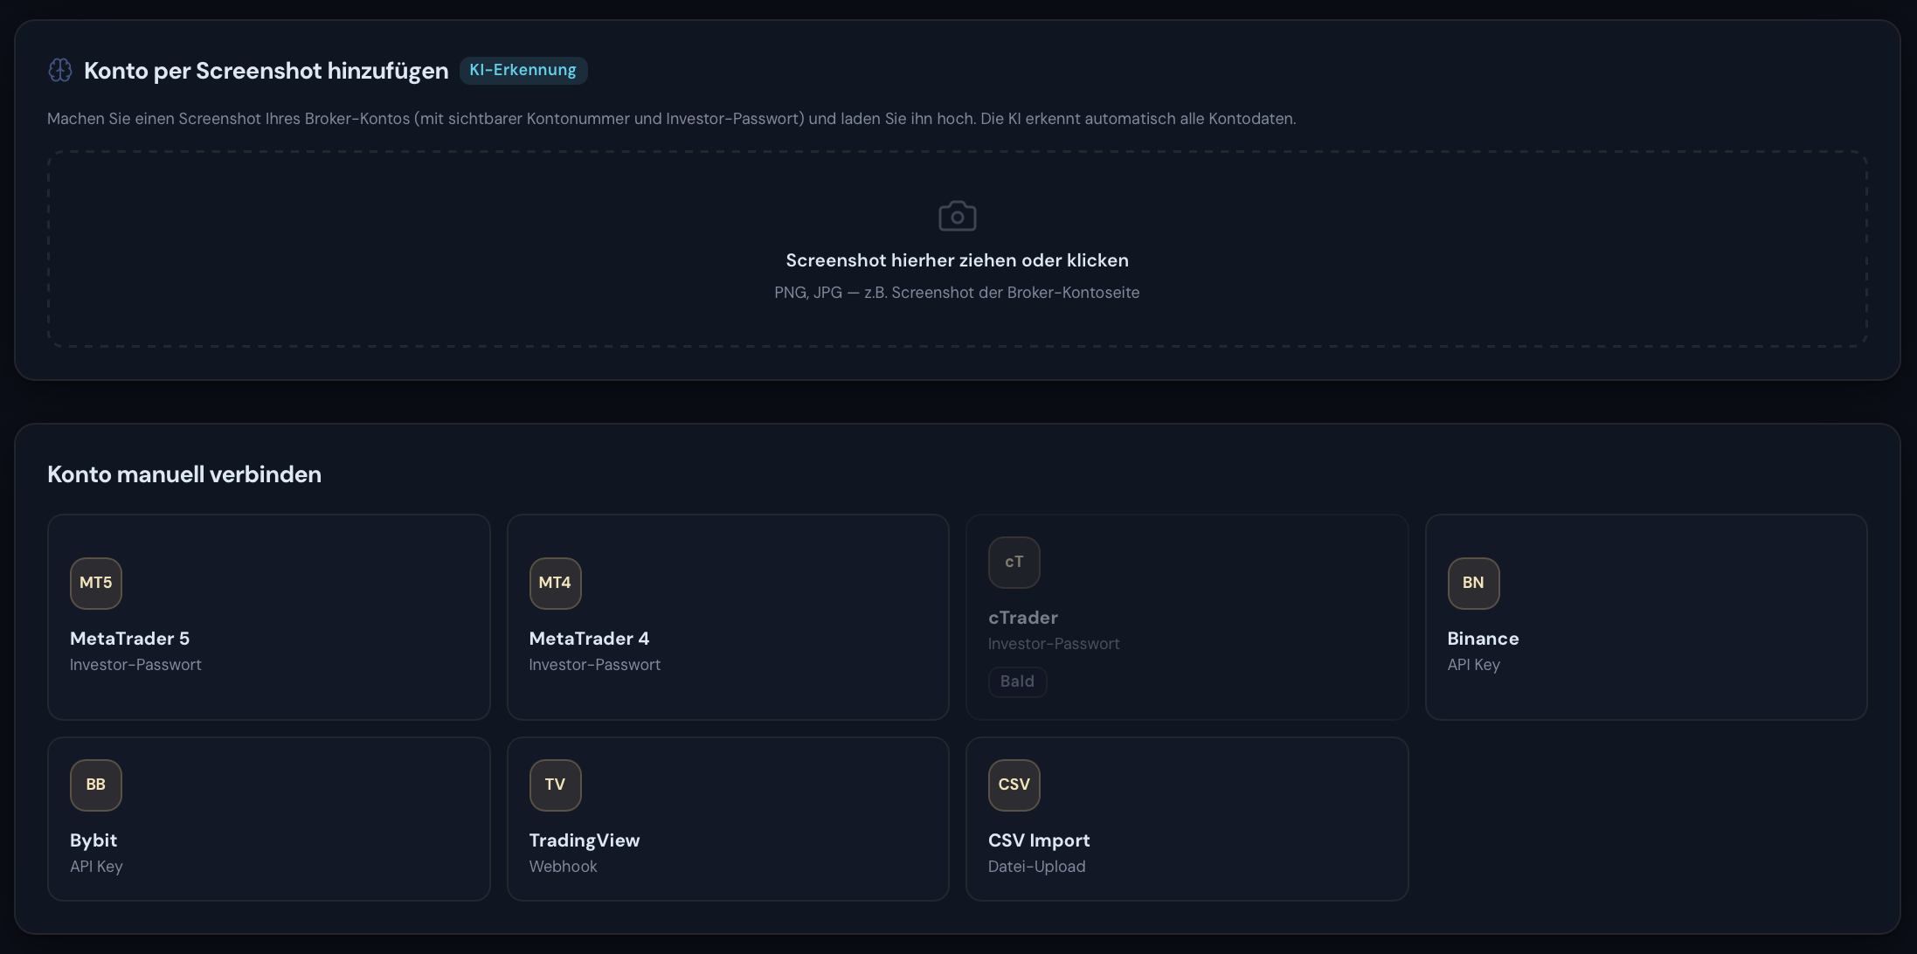This screenshot has height=954, width=1917.
Task: Select the Bybit connection option
Action: tap(268, 819)
